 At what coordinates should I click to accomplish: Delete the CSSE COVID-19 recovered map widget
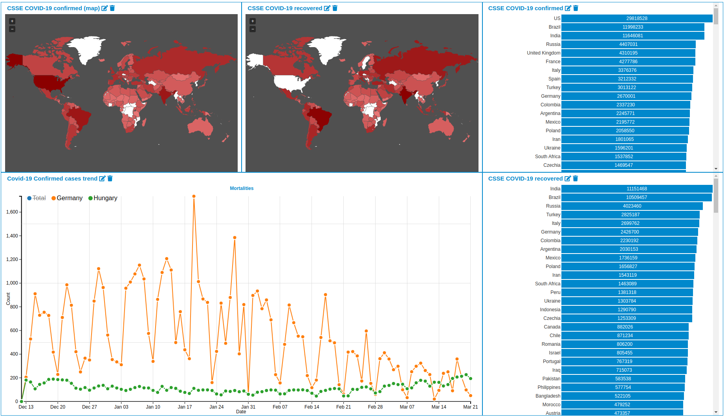click(335, 8)
